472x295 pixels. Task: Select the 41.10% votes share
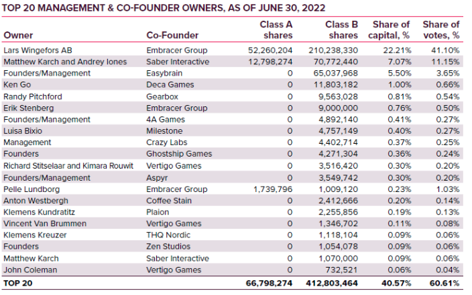click(x=445, y=50)
